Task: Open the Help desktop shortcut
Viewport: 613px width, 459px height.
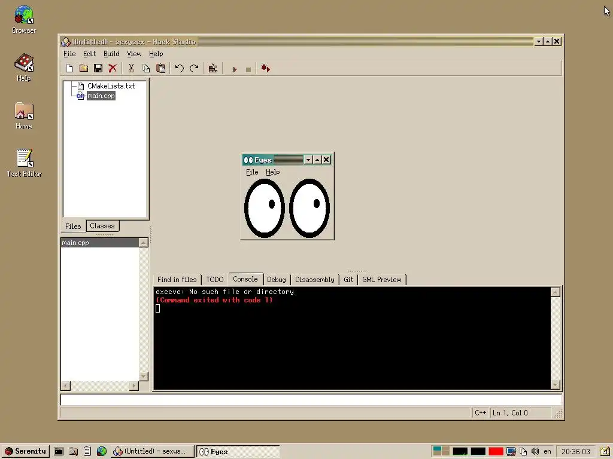Action: click(24, 67)
